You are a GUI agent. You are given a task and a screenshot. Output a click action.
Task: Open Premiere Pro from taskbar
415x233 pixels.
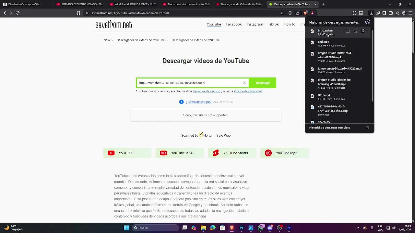(289, 228)
